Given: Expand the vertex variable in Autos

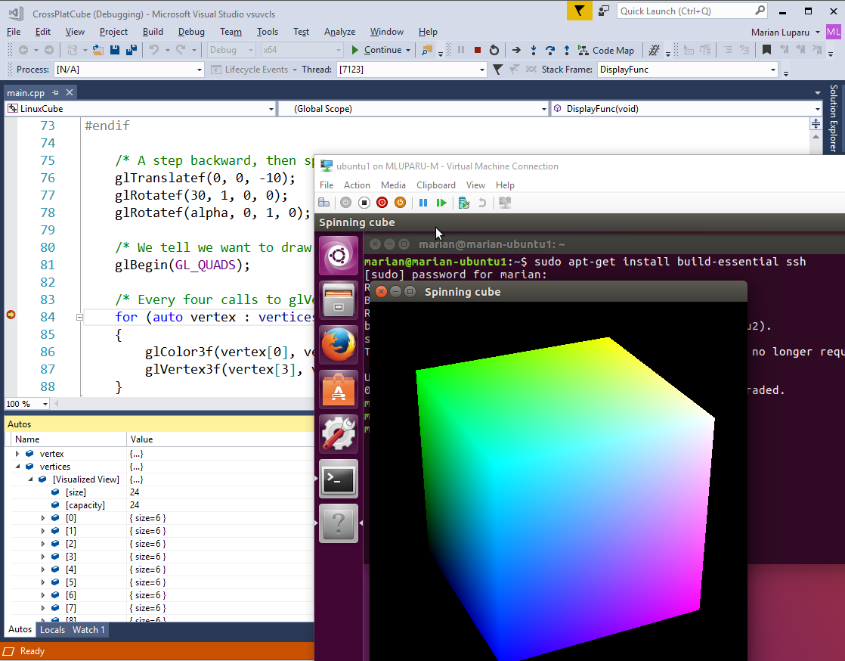Looking at the screenshot, I should click(17, 454).
